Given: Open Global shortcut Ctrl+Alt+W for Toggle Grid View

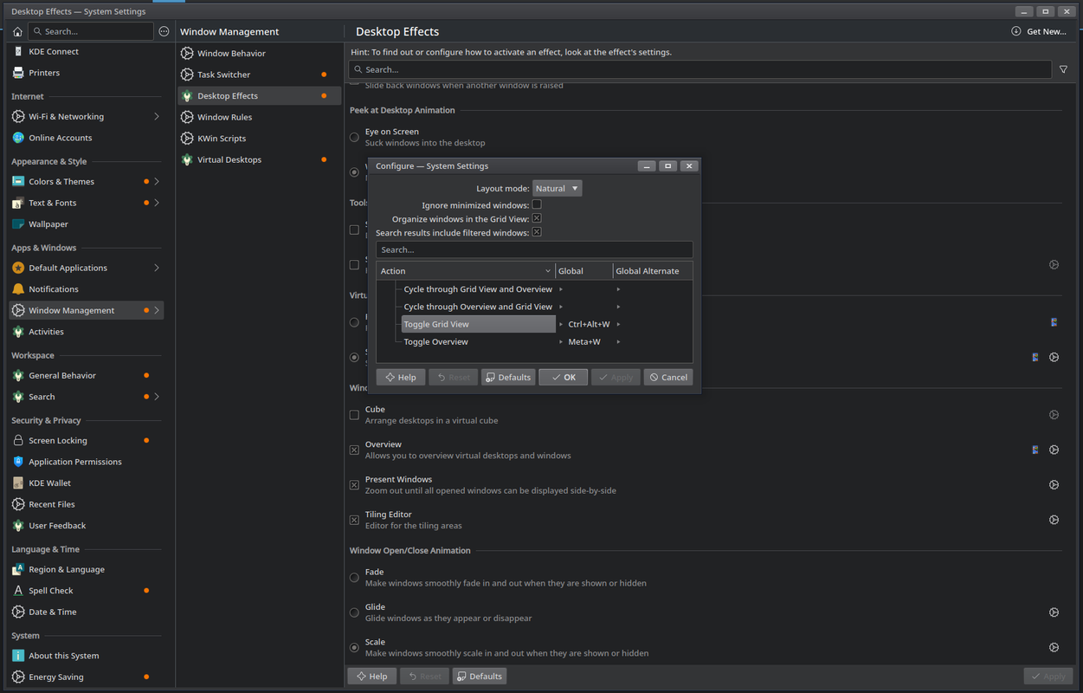Looking at the screenshot, I should (x=589, y=324).
